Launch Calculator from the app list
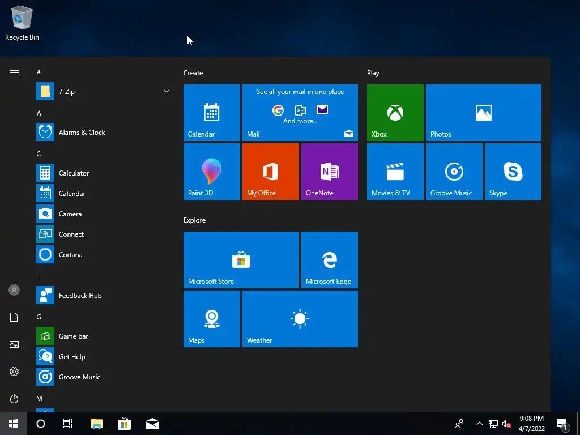This screenshot has height=435, width=580. pos(103,173)
